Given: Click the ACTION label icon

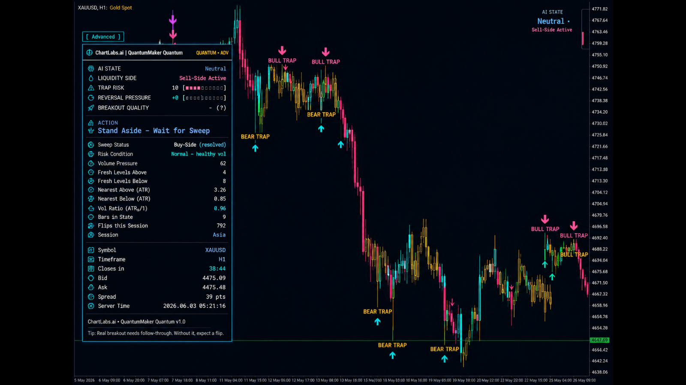Looking at the screenshot, I should tap(91, 123).
